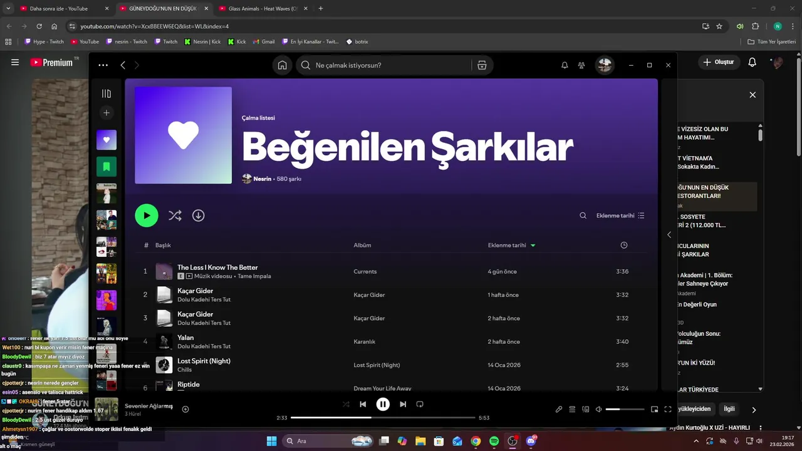Open Spotify profile avatar menu

(x=605, y=65)
